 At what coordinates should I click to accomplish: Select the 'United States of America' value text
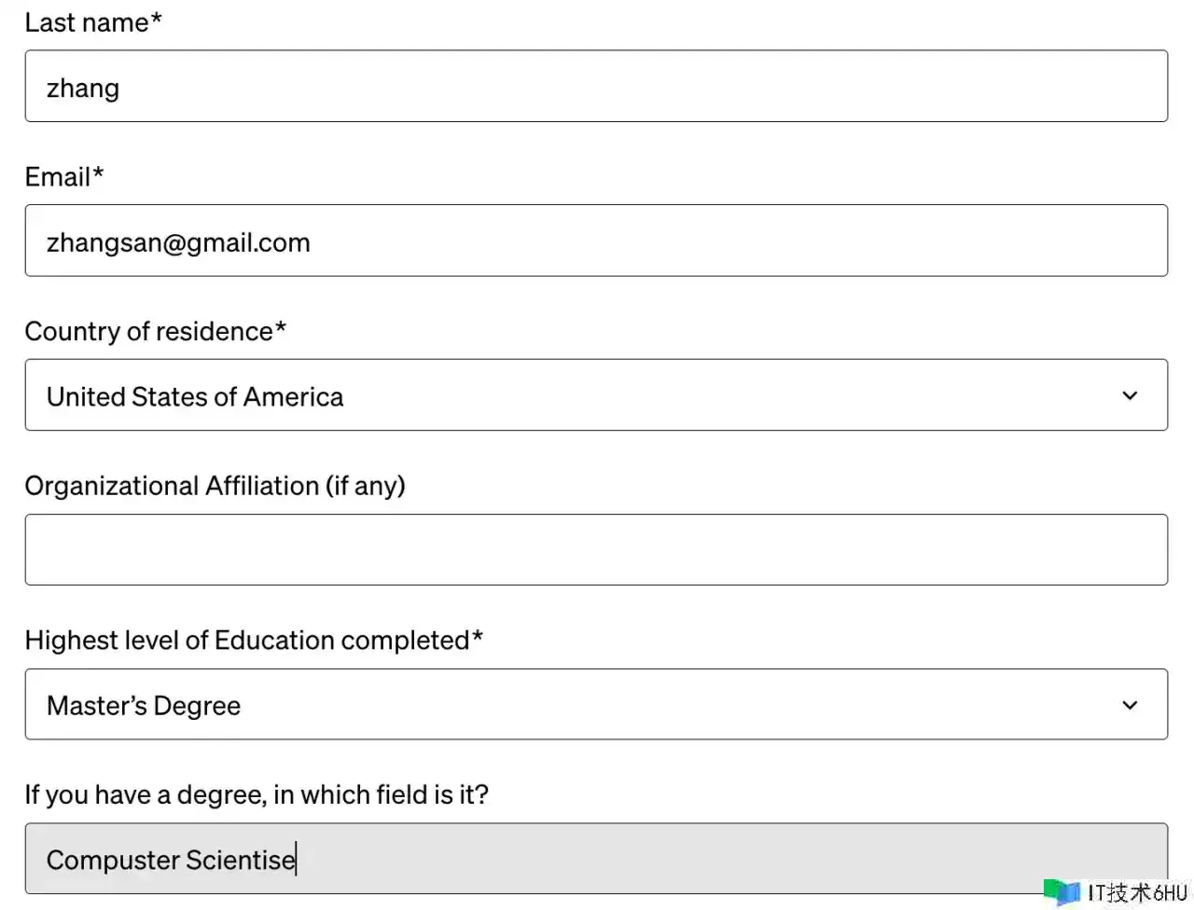coord(195,397)
